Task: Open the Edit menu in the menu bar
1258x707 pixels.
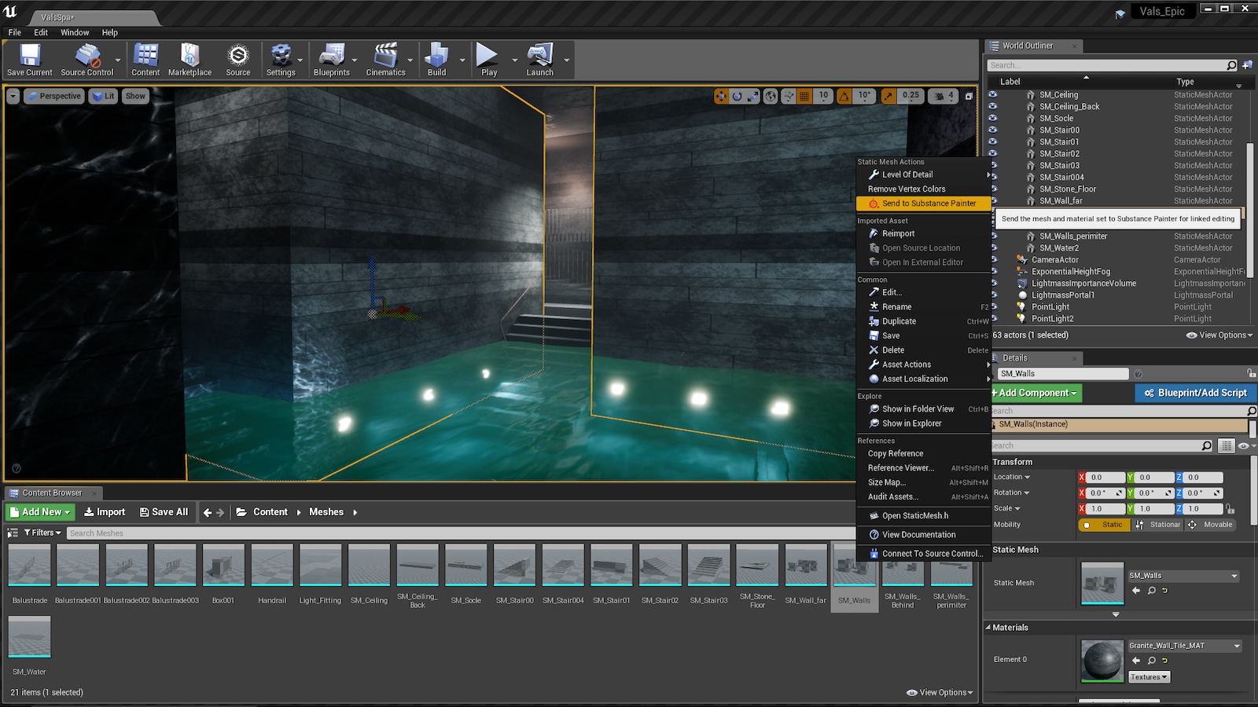Action: [40, 32]
